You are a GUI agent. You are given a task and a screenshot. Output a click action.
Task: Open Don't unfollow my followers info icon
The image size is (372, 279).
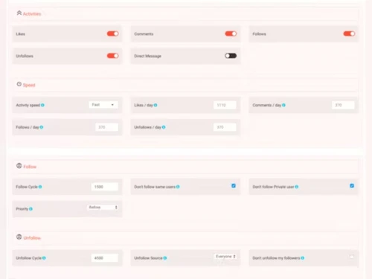click(303, 258)
